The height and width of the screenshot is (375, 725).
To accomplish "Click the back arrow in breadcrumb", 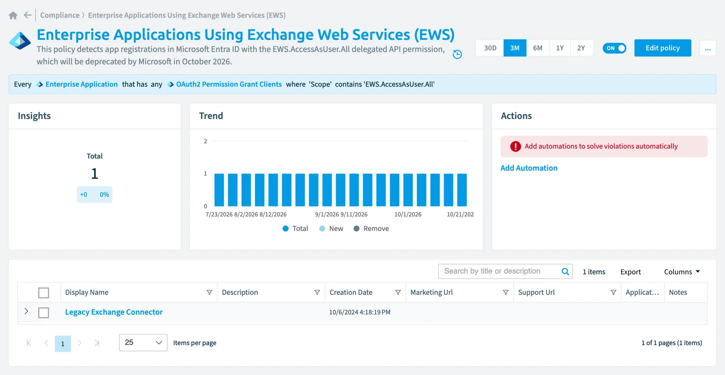I will click(x=28, y=15).
